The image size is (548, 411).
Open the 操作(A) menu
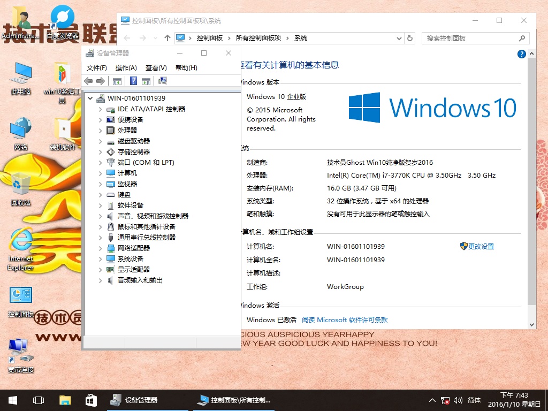126,68
